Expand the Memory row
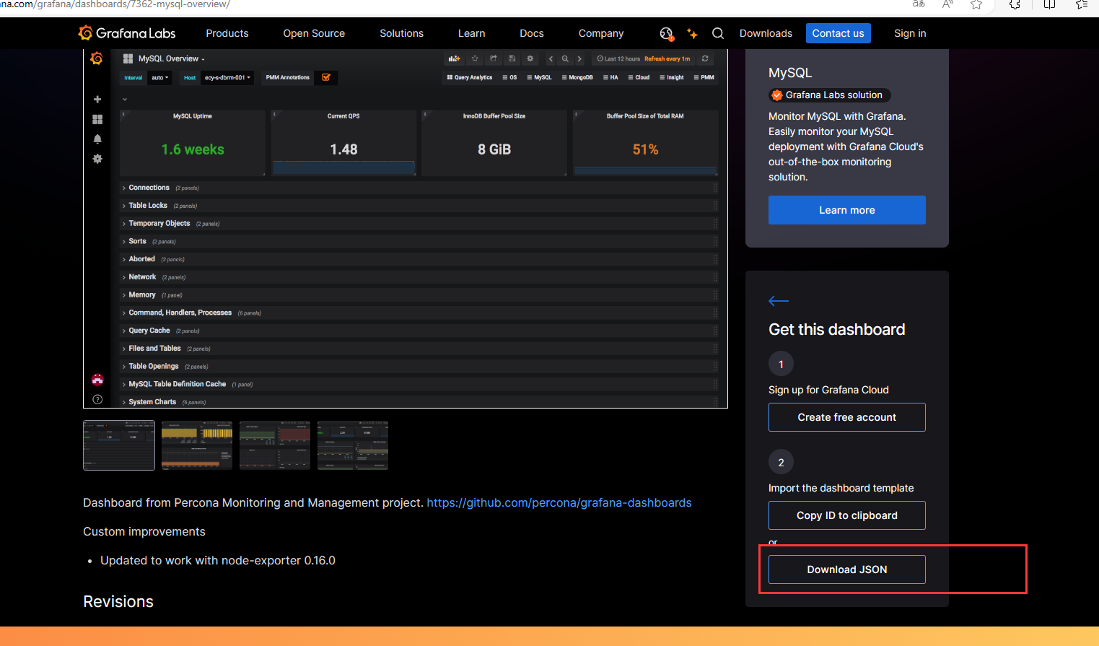Image resolution: width=1099 pixels, height=646 pixels. 142,294
